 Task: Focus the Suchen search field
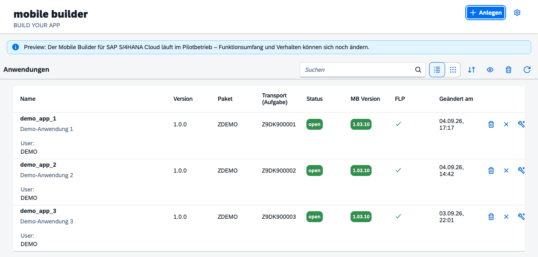tap(357, 70)
